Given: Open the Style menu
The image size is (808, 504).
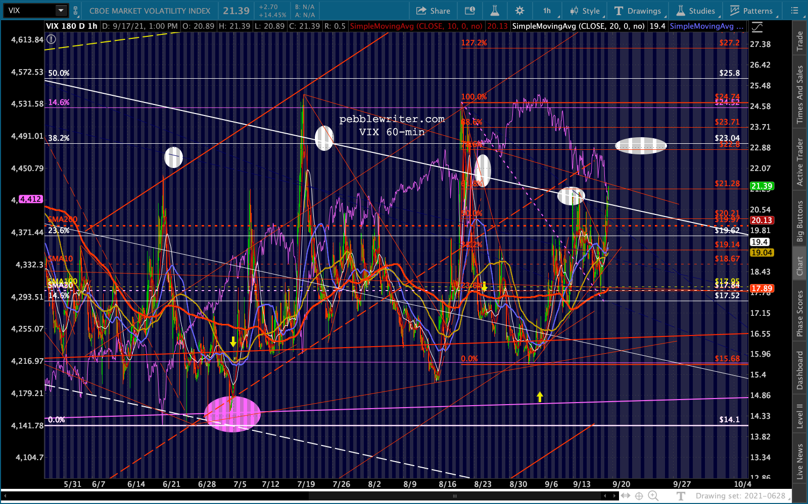Looking at the screenshot, I should [585, 11].
